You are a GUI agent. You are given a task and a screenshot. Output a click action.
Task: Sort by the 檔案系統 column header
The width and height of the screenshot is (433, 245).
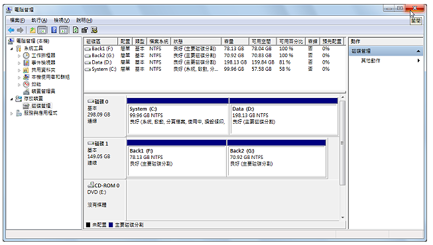pyautogui.click(x=158, y=41)
